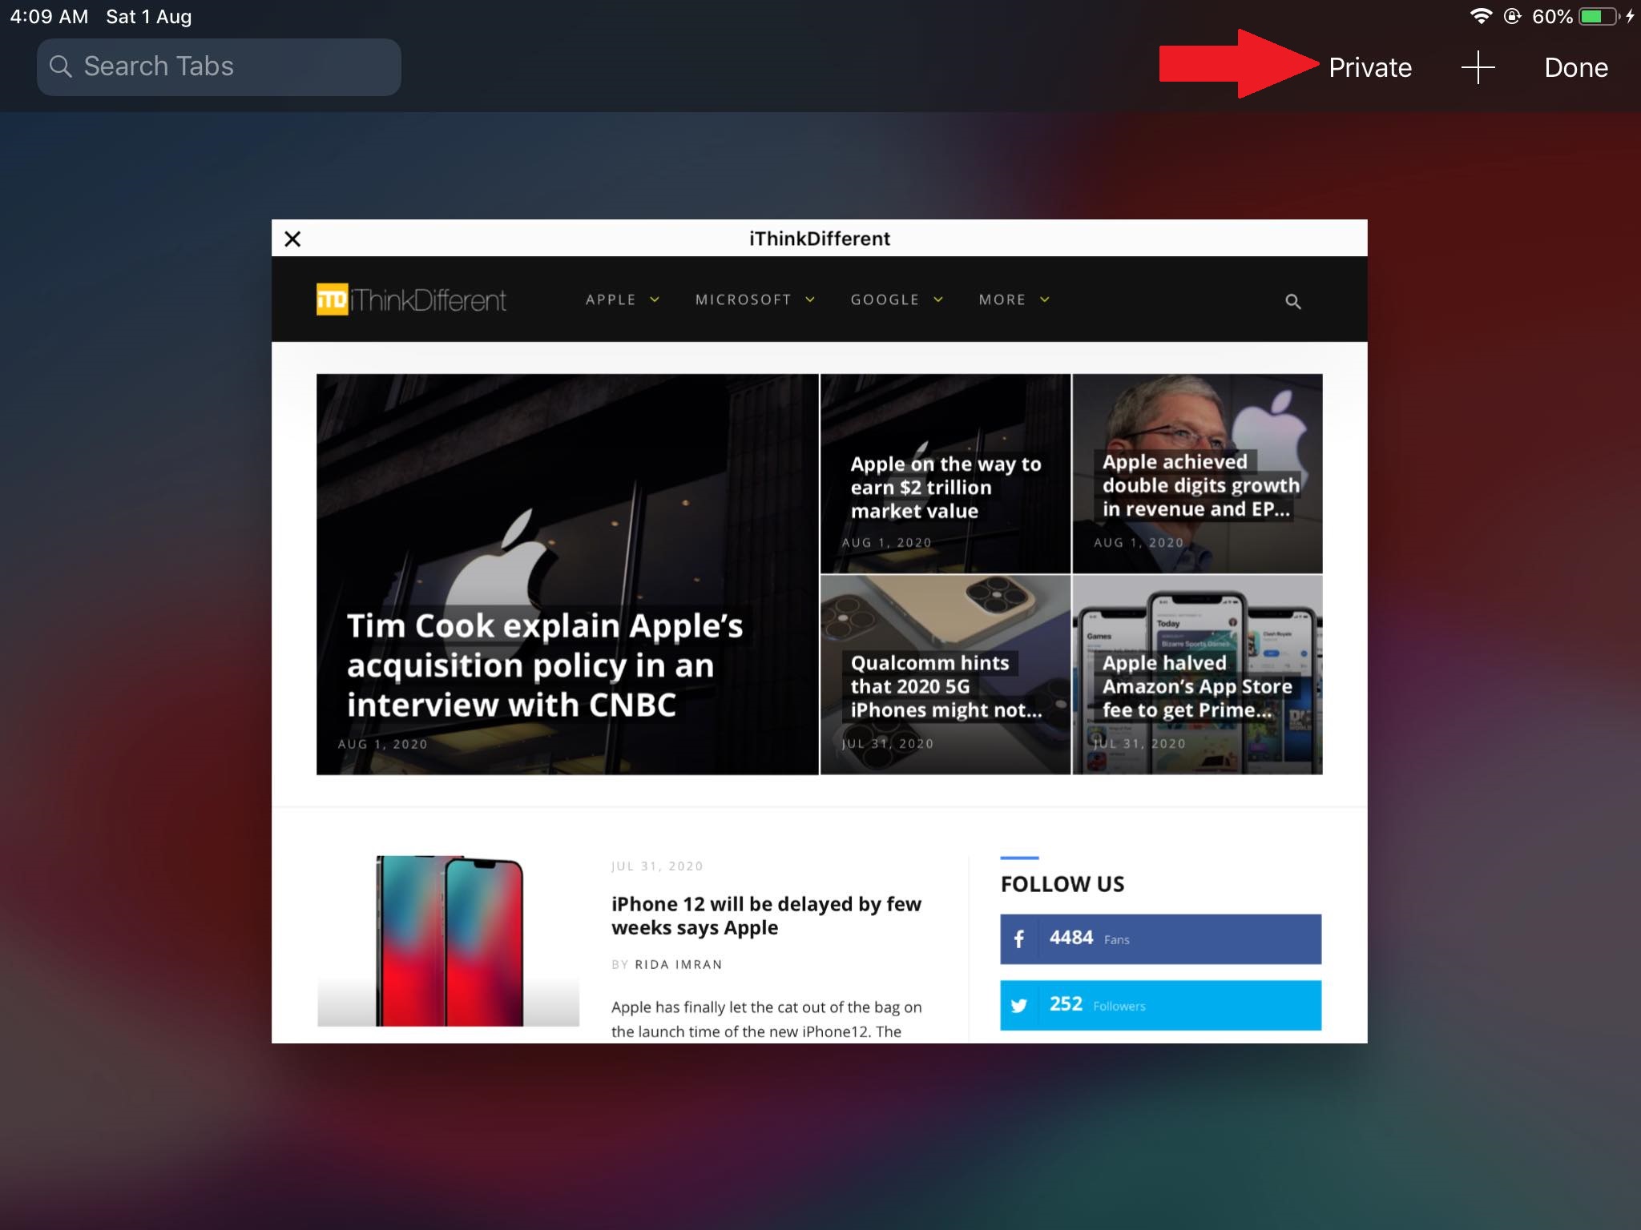The height and width of the screenshot is (1230, 1641).
Task: Click Done to exit tab view
Action: (1576, 67)
